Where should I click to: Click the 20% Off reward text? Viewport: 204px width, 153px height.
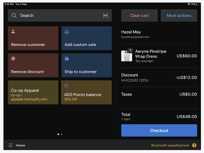pyautogui.click(x=71, y=99)
